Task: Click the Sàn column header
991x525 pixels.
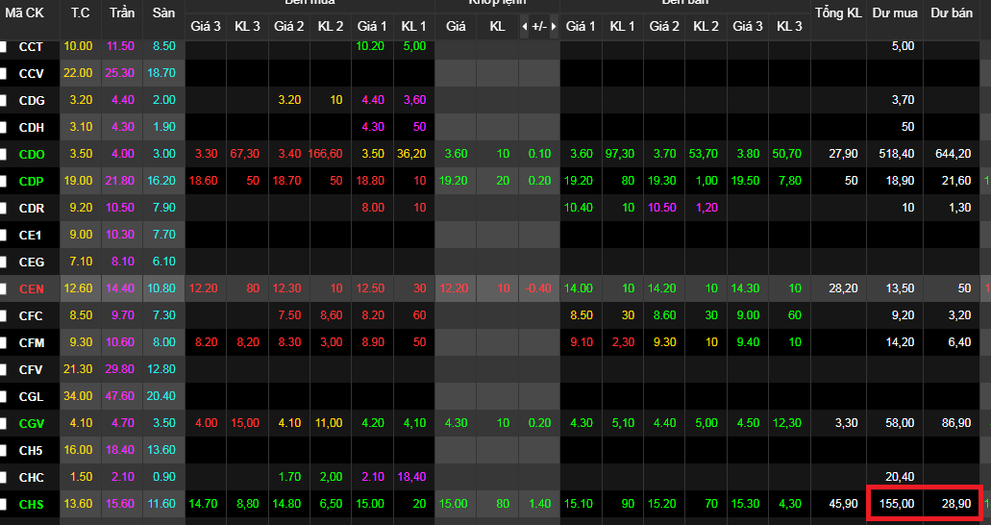Action: point(163,13)
